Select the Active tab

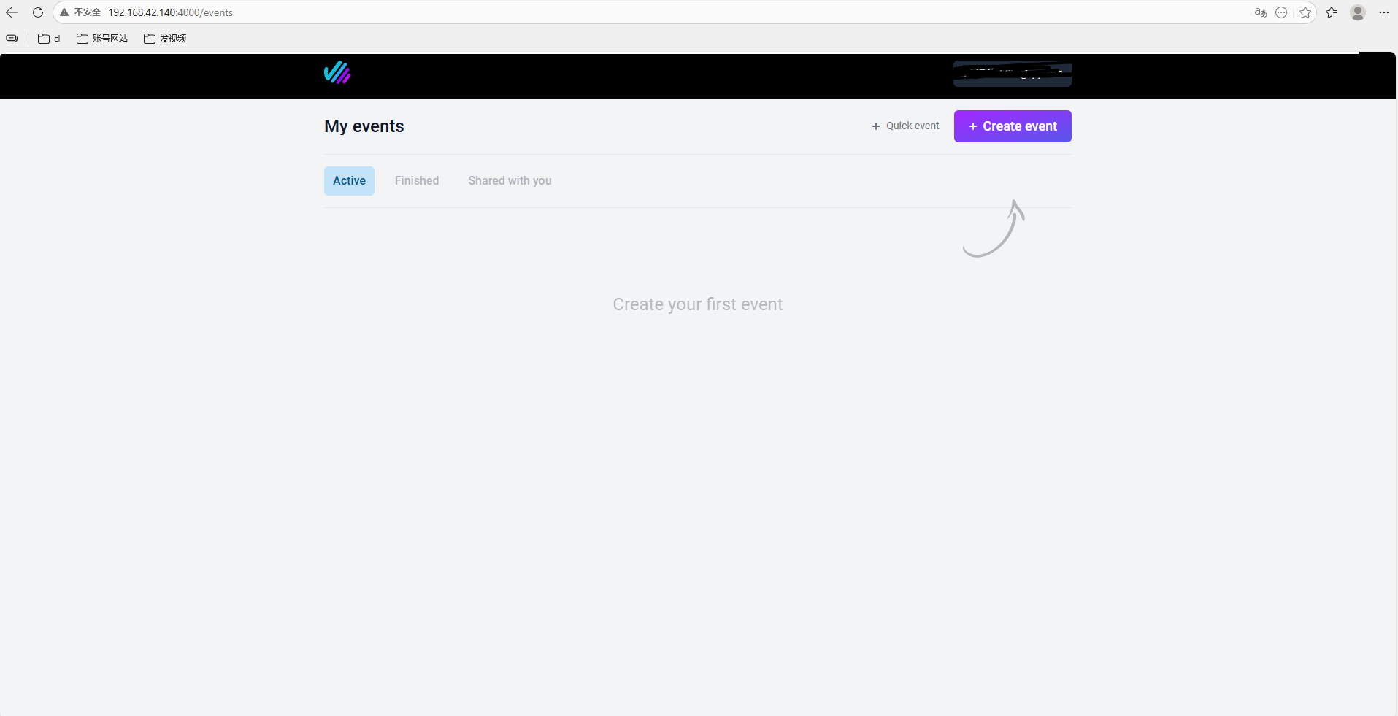pos(349,181)
